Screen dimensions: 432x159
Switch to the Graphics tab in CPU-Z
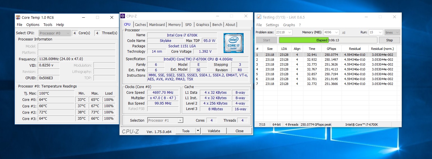tap(203, 25)
